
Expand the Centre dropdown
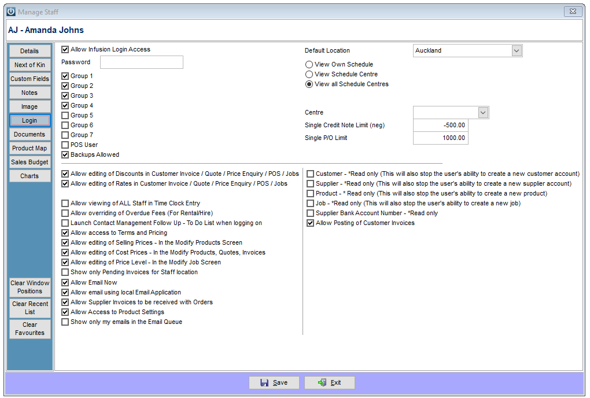(x=483, y=112)
